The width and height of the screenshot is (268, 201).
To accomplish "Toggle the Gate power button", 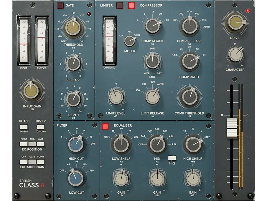I will (x=60, y=5).
